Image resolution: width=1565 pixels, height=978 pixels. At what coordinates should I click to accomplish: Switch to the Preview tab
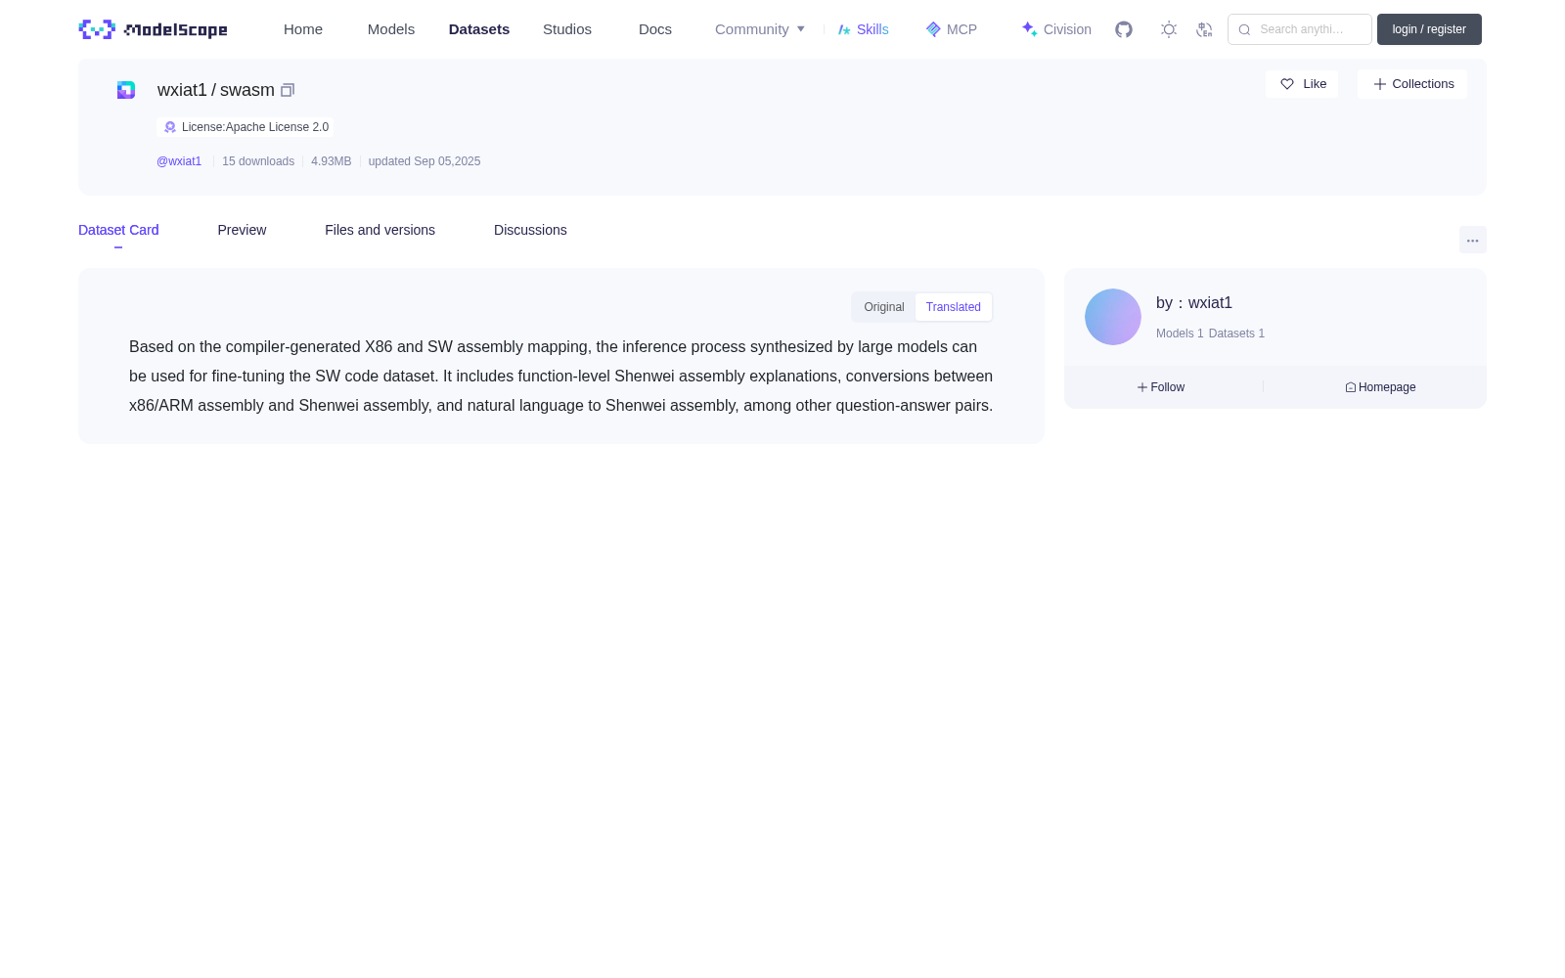[242, 230]
